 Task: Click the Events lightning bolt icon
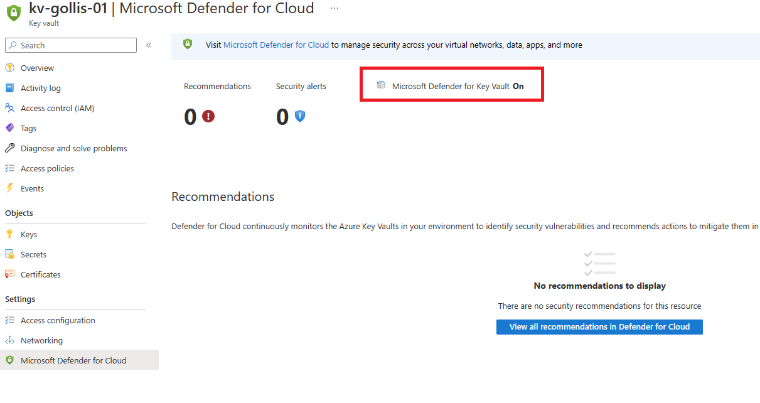[x=9, y=188]
